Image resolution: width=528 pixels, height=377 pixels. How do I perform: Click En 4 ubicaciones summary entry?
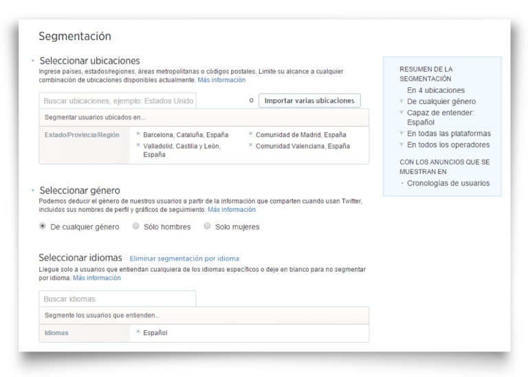(436, 90)
